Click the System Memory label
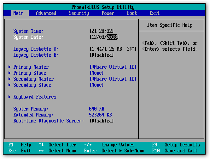Image resolution: width=210 pixels, height=159 pixels. click(31, 109)
